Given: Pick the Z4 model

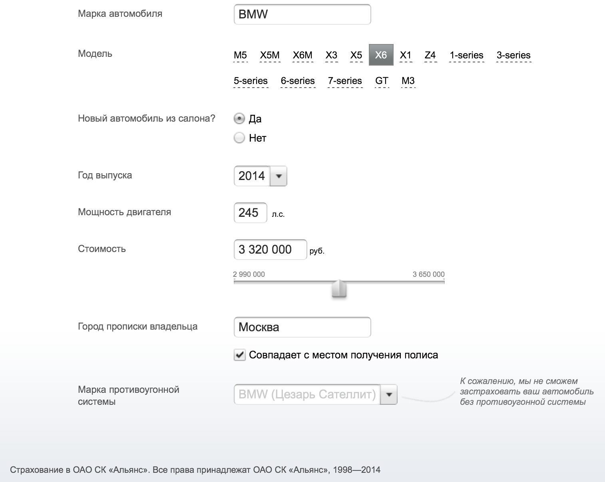Looking at the screenshot, I should click(430, 55).
